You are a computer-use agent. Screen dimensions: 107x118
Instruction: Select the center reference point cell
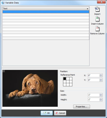[68, 82]
